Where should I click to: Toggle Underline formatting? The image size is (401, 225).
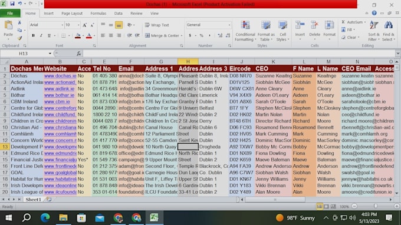point(49,35)
